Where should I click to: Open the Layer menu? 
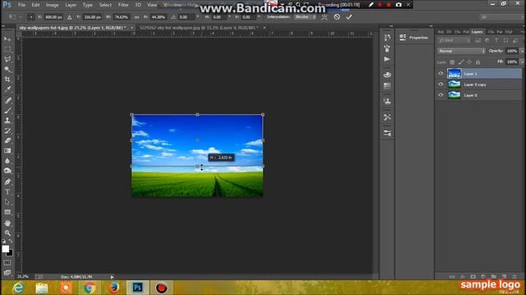click(x=71, y=5)
